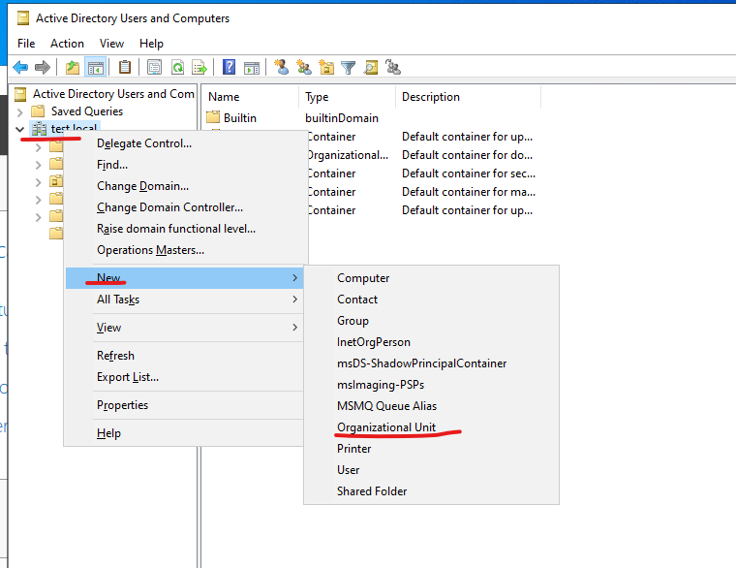
Task: Choose InetOrgPerson in New submenu
Action: tap(431, 342)
